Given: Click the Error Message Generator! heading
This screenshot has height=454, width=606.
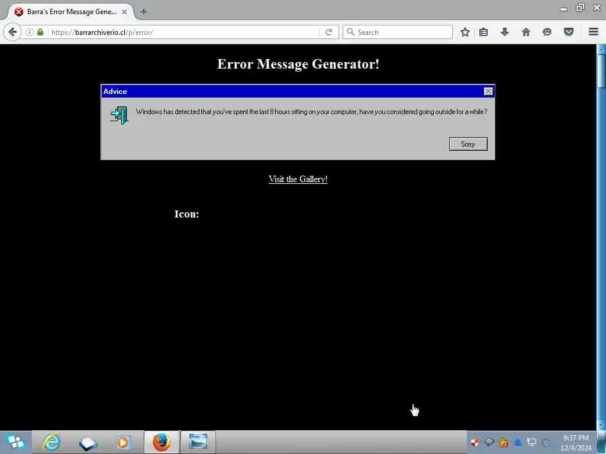Looking at the screenshot, I should point(298,64).
